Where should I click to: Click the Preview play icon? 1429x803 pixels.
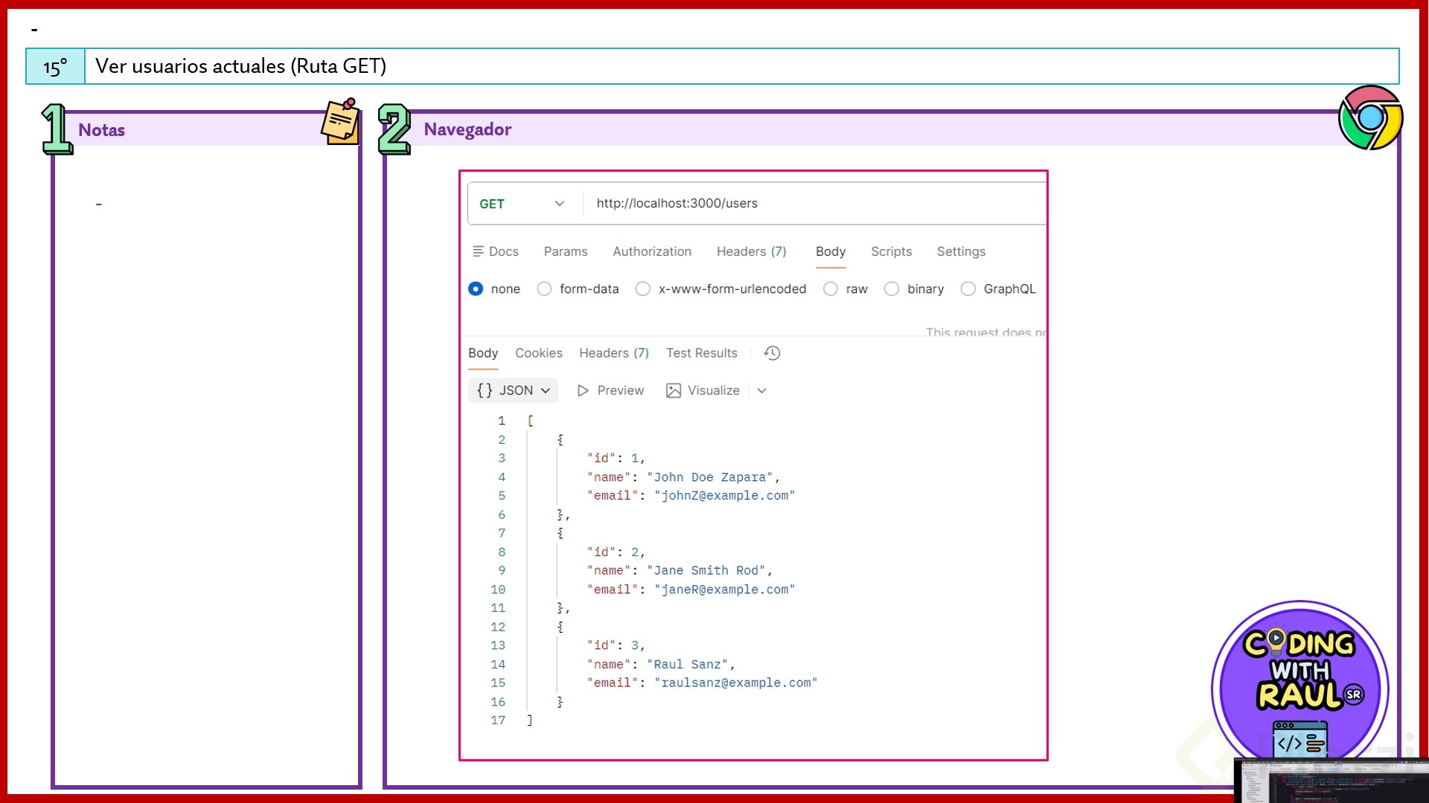pyautogui.click(x=583, y=390)
